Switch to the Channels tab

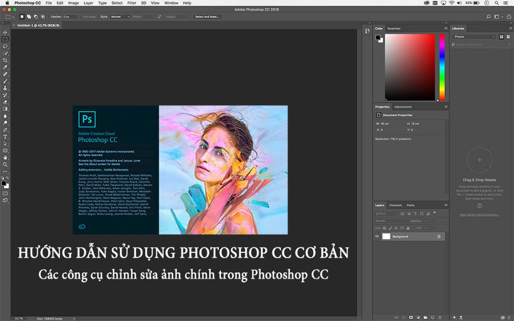point(395,204)
